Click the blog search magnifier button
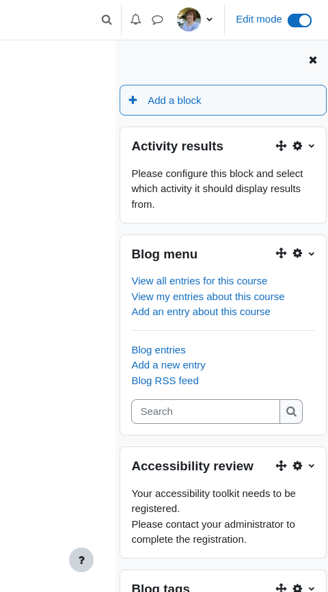This screenshot has width=328, height=592. (291, 412)
